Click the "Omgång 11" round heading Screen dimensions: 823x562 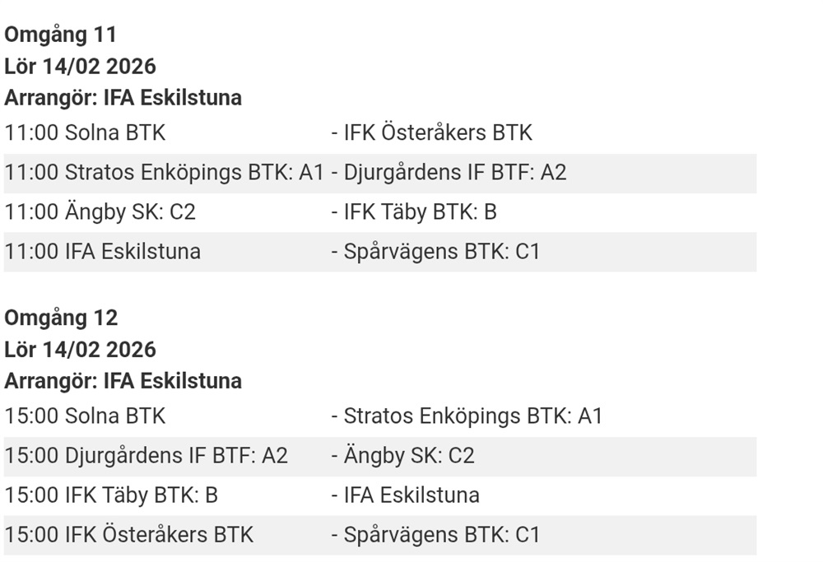click(61, 35)
